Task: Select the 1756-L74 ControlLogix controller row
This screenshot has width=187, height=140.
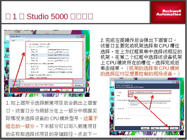Action: (x=50, y=58)
